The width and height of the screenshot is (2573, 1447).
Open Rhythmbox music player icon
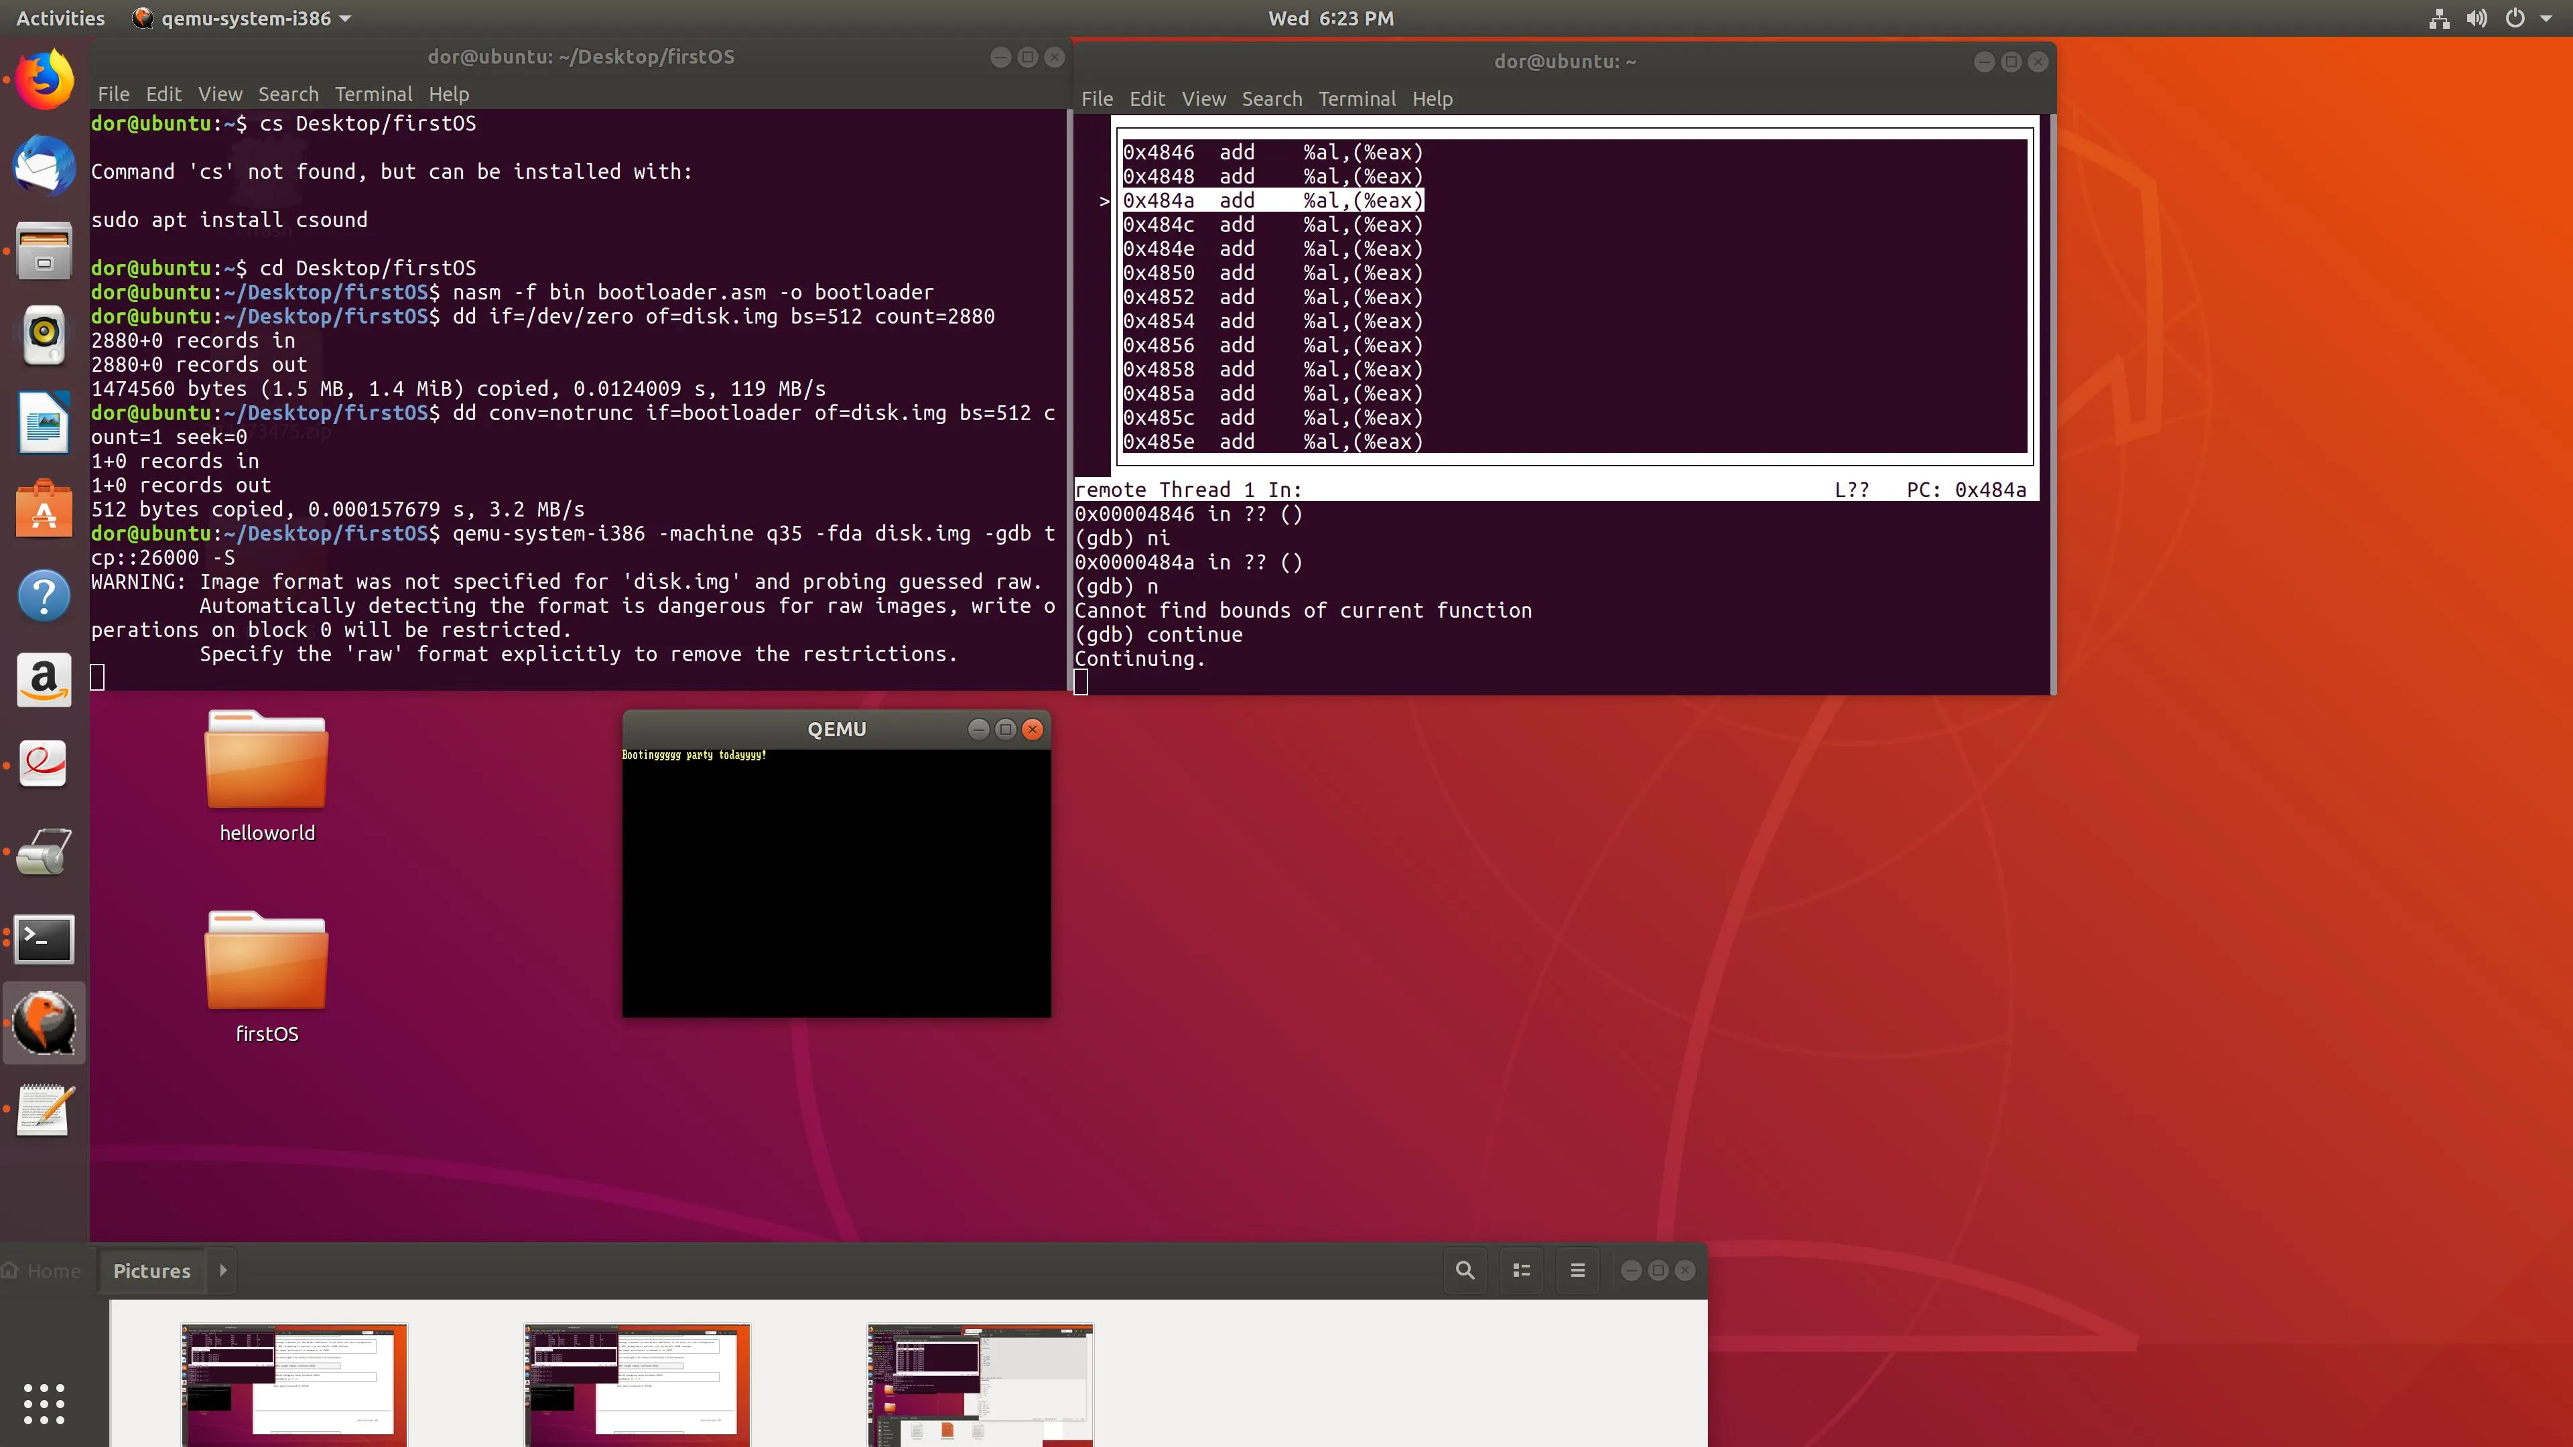[44, 336]
